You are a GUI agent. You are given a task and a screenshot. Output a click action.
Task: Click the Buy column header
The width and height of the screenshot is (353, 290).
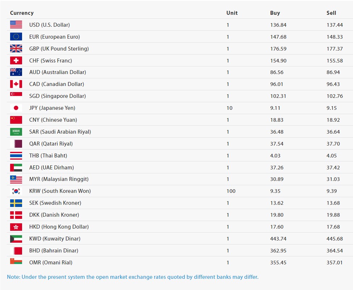pos(275,13)
